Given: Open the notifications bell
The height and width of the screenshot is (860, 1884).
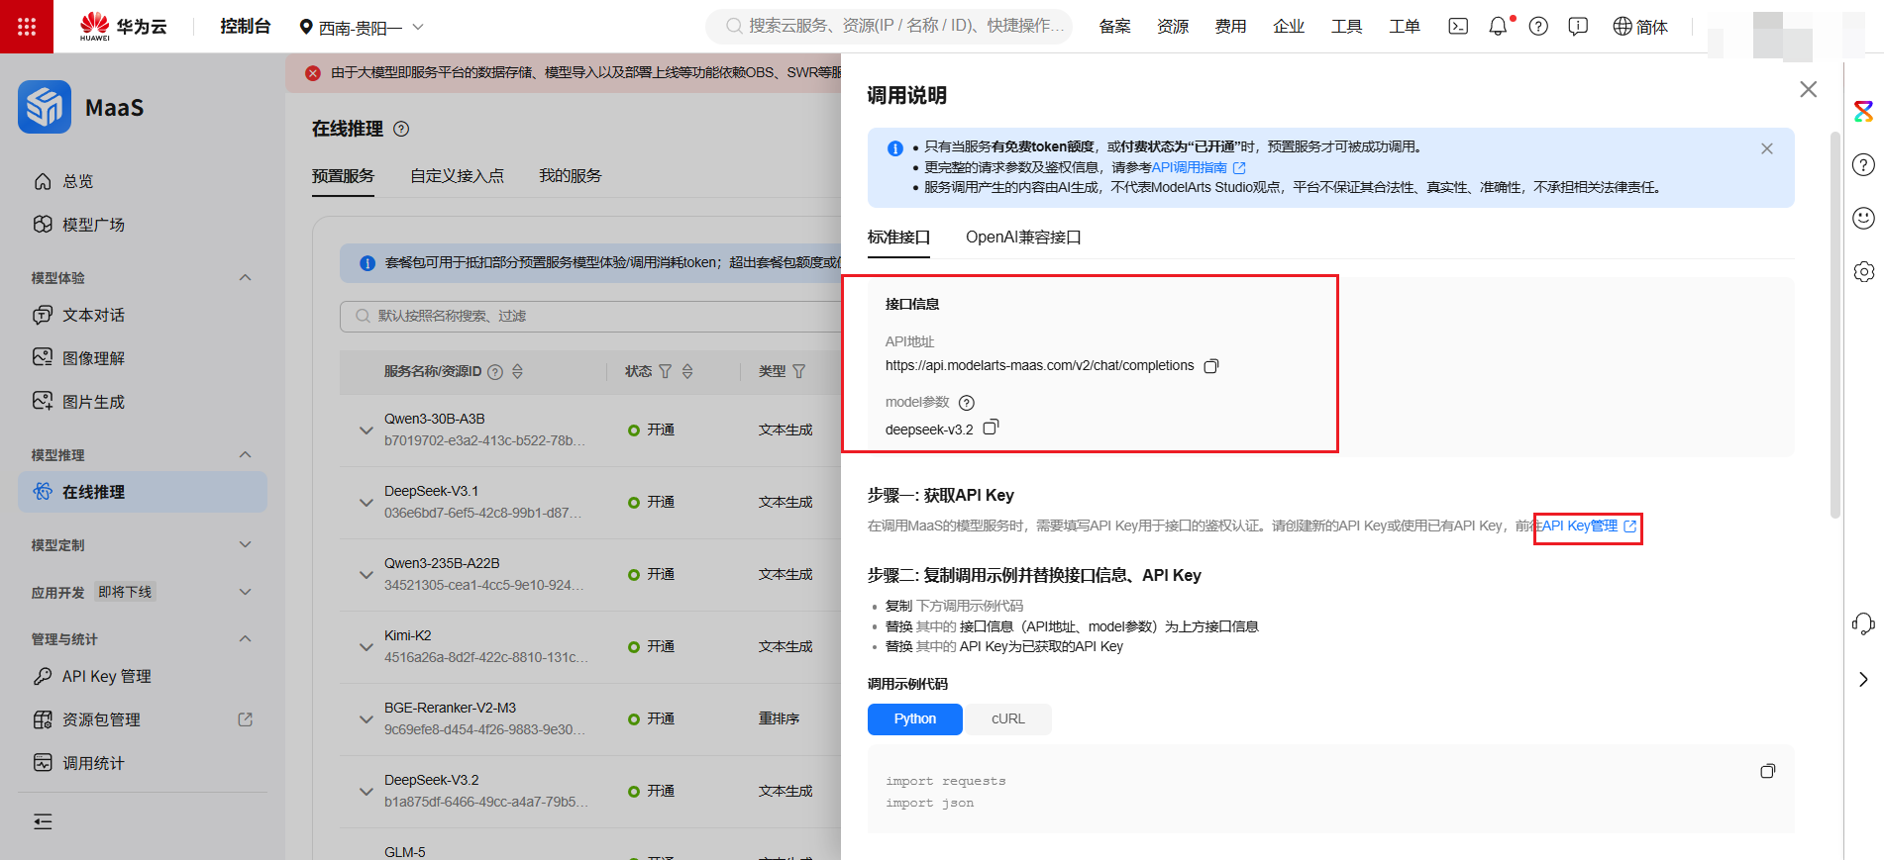Looking at the screenshot, I should (x=1498, y=27).
